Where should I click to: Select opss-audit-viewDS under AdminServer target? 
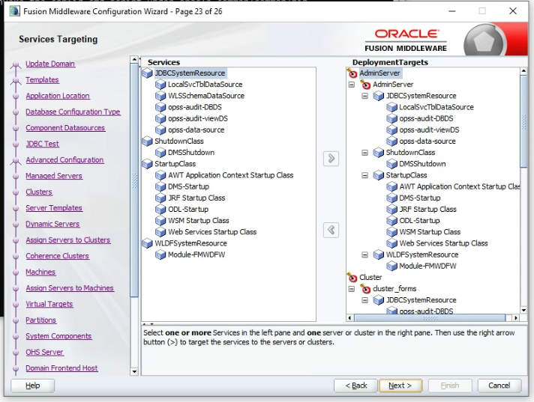[x=429, y=130]
